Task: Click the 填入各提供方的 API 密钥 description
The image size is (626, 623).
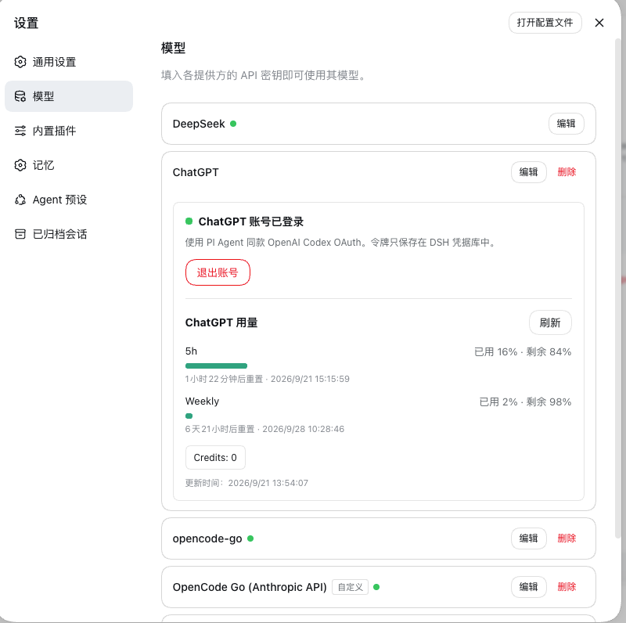Action: pyautogui.click(x=264, y=75)
